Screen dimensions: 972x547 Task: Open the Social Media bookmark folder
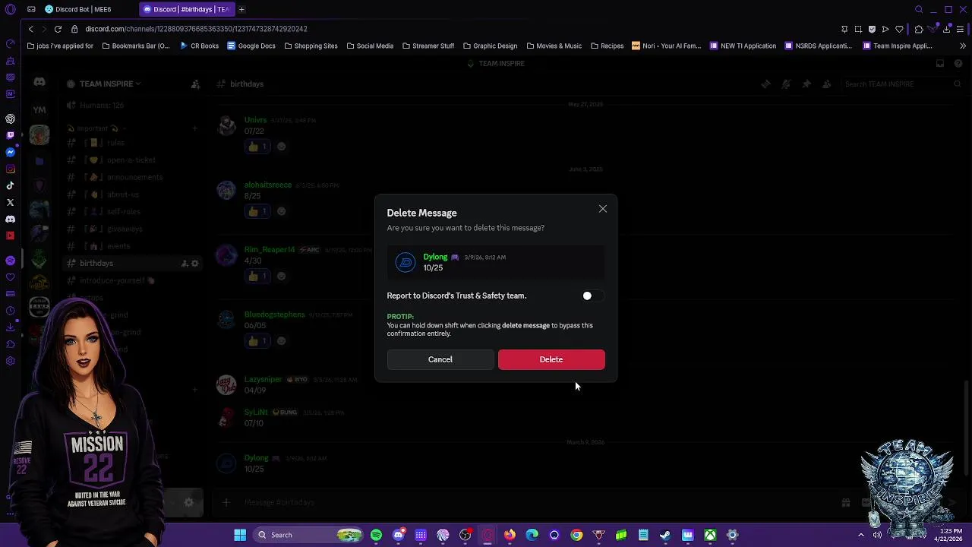tap(370, 46)
